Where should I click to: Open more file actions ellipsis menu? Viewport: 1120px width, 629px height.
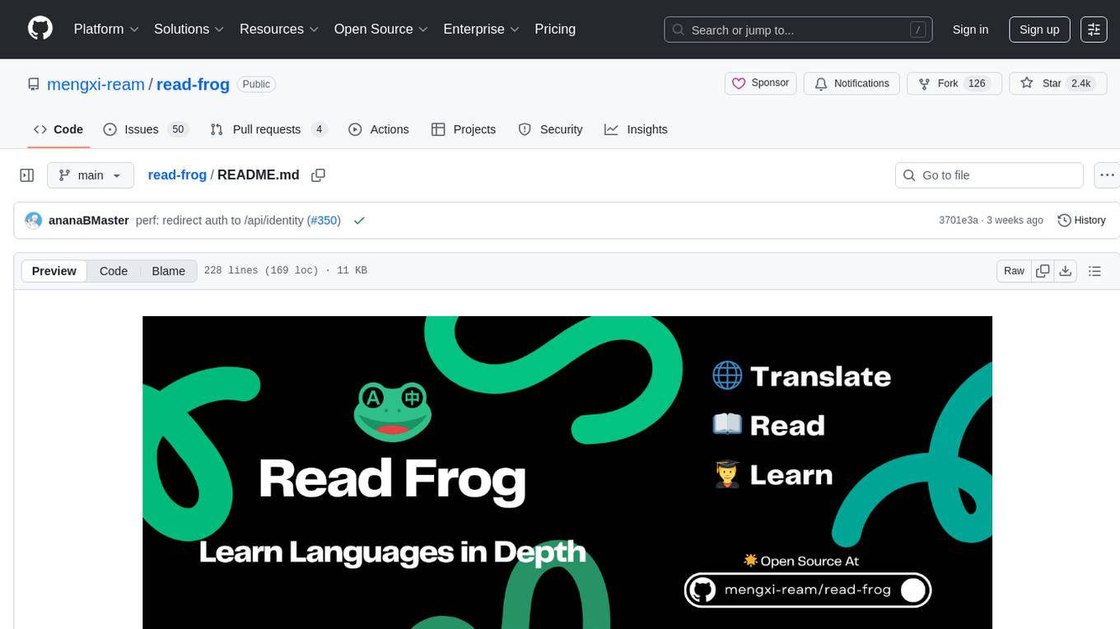click(1107, 175)
